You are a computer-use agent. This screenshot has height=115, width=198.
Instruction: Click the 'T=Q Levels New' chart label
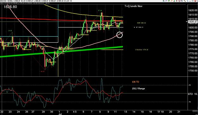(x=133, y=6)
